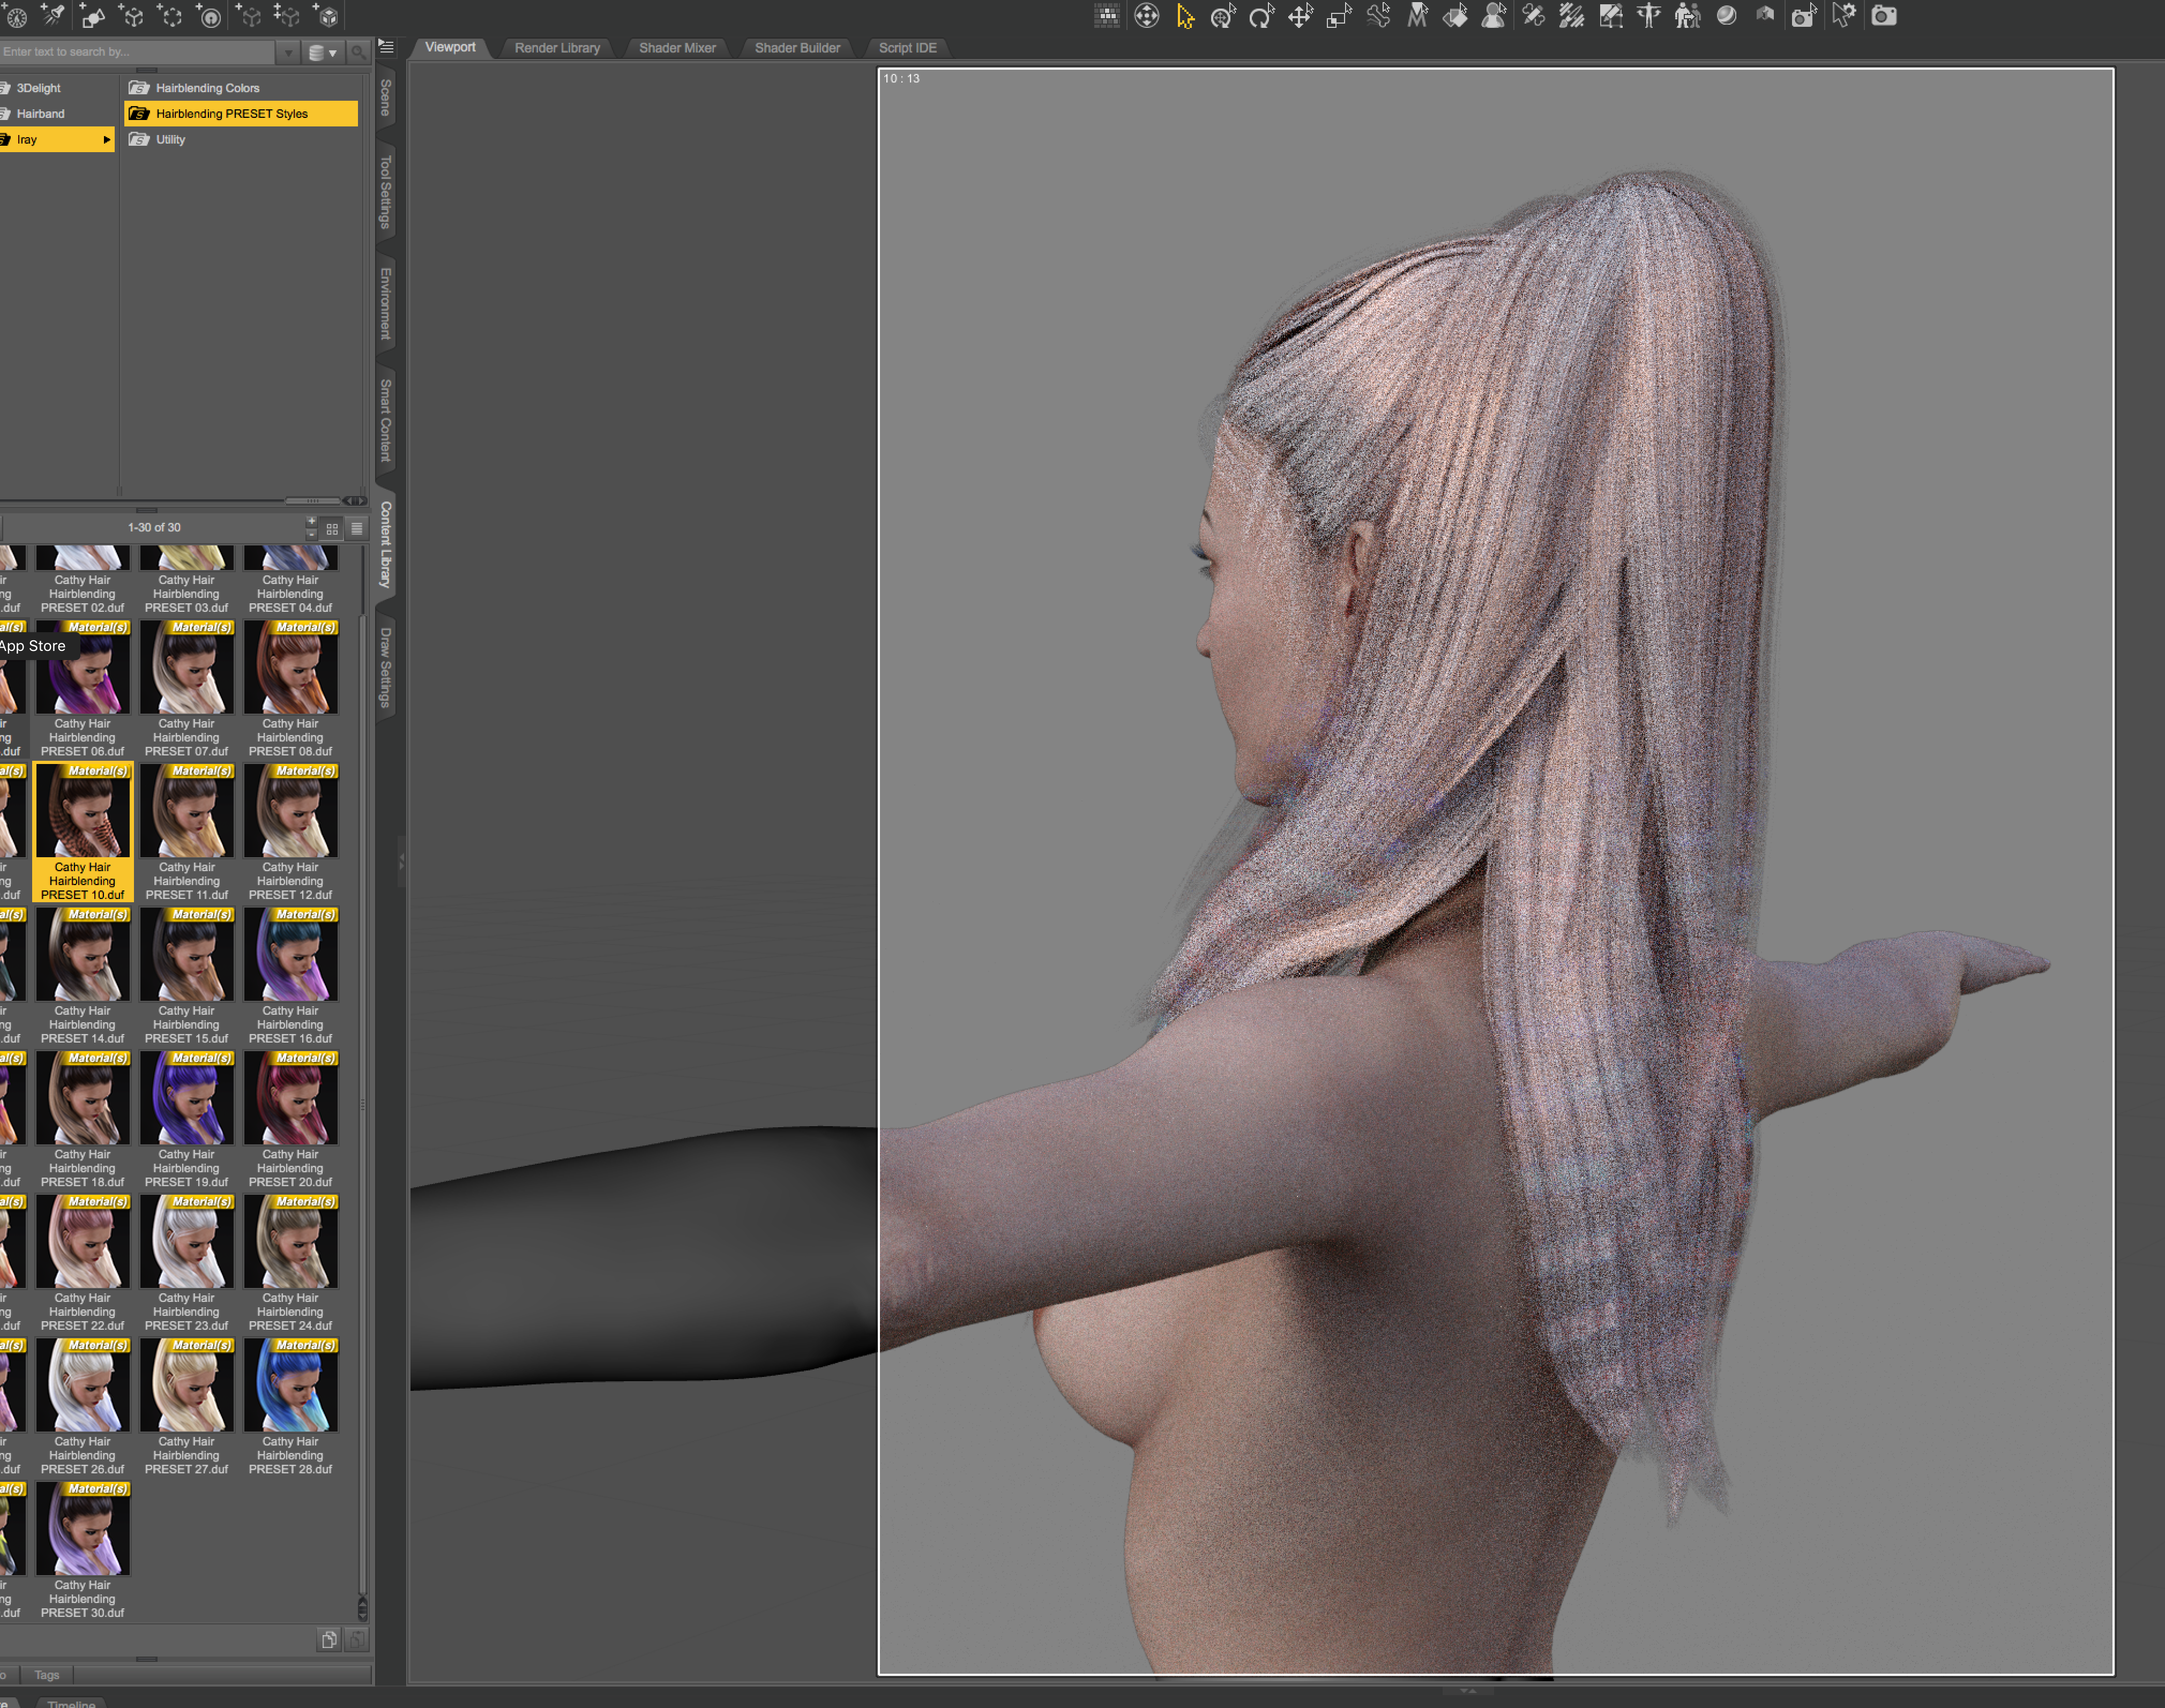Select the Joint Editor bone tool

[x=1378, y=16]
